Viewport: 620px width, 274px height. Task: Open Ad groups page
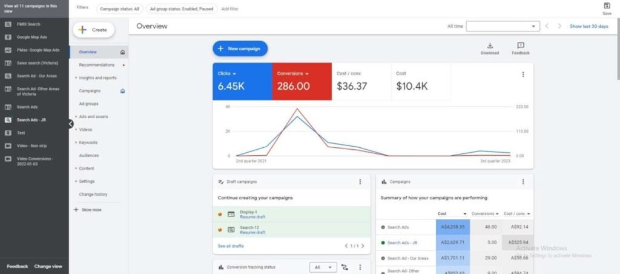point(88,104)
